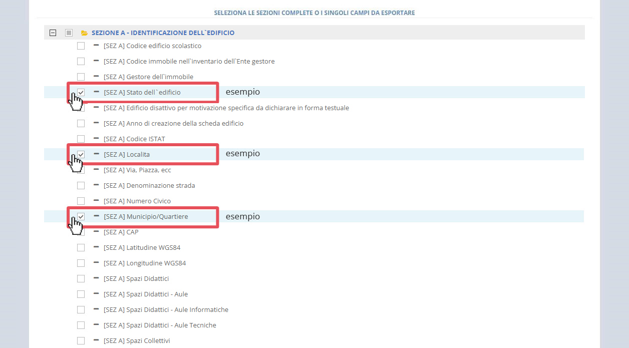Check Longitudine WGS84 for export
The height and width of the screenshot is (348, 629).
coord(81,263)
